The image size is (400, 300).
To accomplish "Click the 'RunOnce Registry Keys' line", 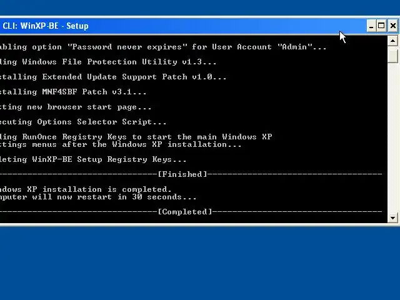I will pyautogui.click(x=136, y=137).
